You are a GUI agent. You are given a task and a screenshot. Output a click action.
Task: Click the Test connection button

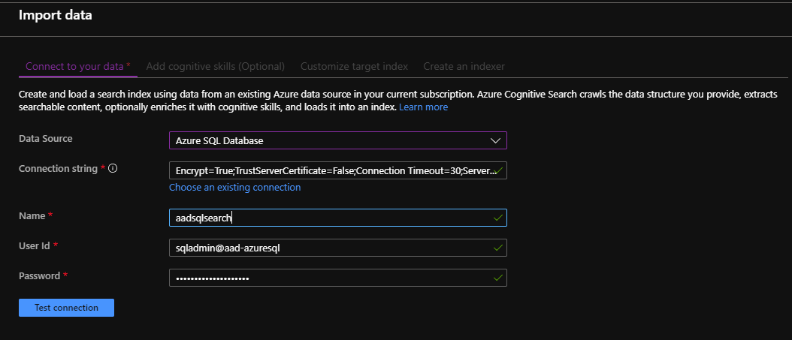tap(66, 308)
